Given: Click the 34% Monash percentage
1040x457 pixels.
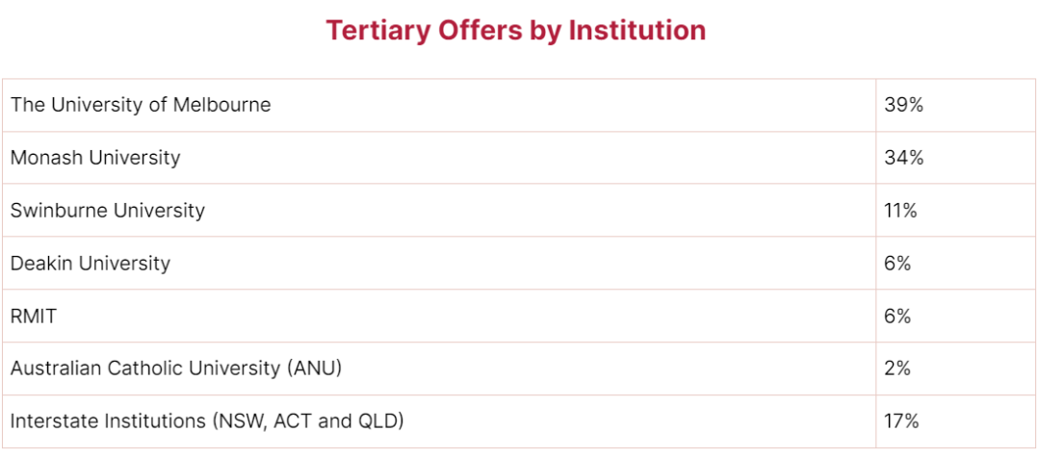Looking at the screenshot, I should point(903,158).
